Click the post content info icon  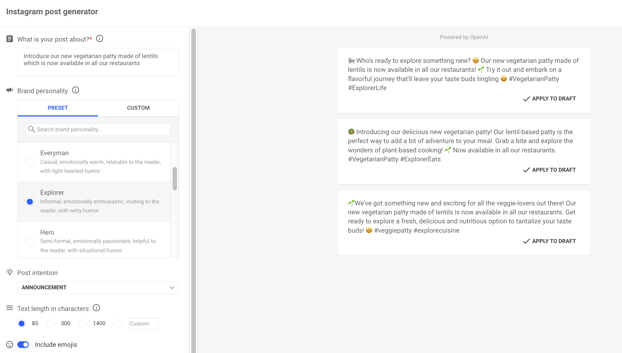99,39
